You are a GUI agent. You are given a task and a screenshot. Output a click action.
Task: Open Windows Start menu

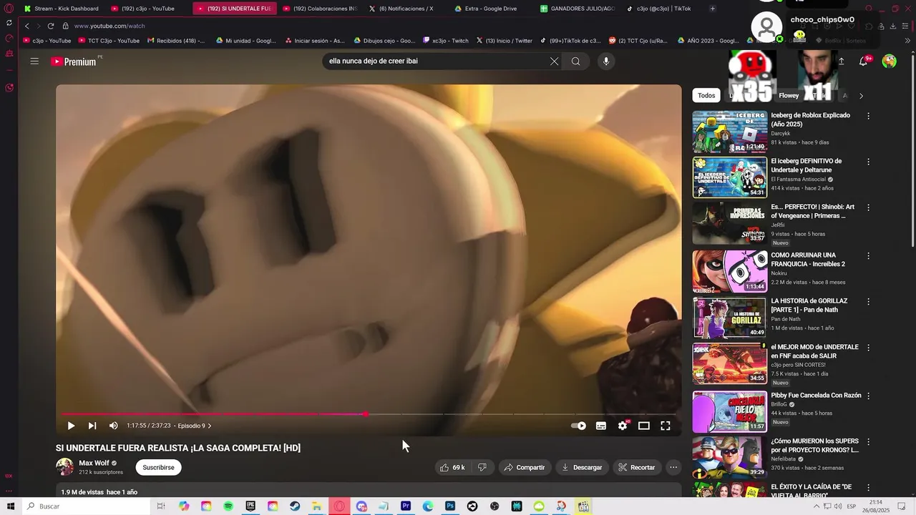11,506
